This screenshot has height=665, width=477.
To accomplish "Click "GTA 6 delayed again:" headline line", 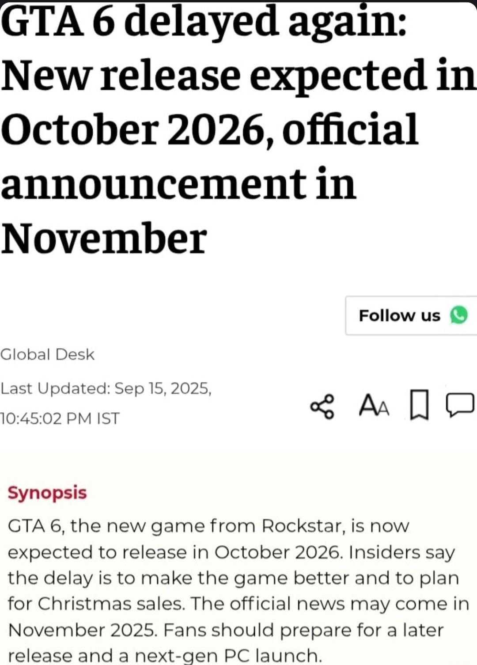I will click(204, 22).
